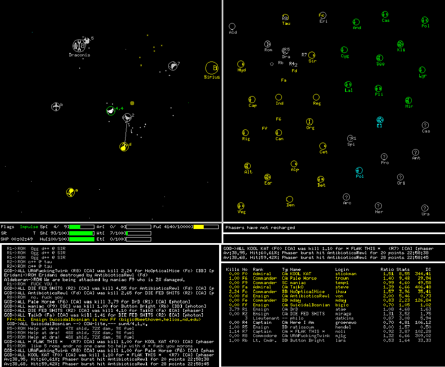Click Org planet on galactic map
Screen dimensions: 445x367
[310, 122]
